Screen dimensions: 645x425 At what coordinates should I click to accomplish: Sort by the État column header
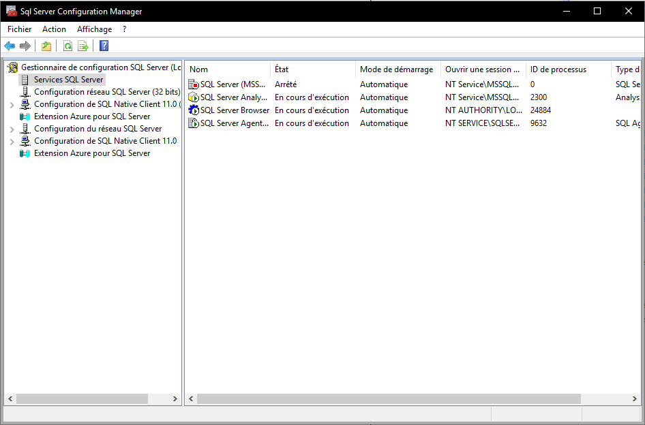coord(313,69)
